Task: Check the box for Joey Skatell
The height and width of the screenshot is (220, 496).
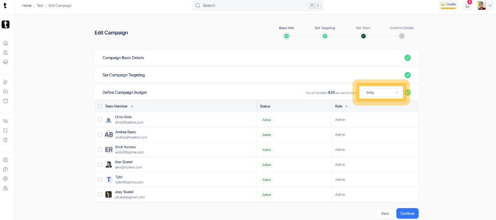Action: pyautogui.click(x=100, y=195)
